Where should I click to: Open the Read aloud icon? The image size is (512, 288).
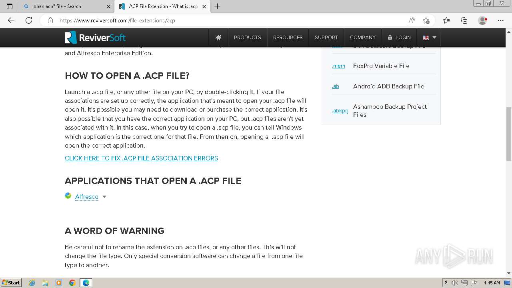412,20
